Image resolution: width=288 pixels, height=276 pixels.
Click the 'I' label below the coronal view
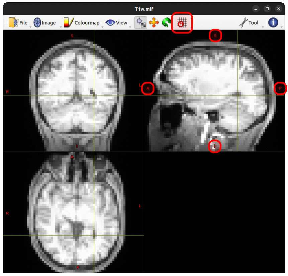point(77,146)
